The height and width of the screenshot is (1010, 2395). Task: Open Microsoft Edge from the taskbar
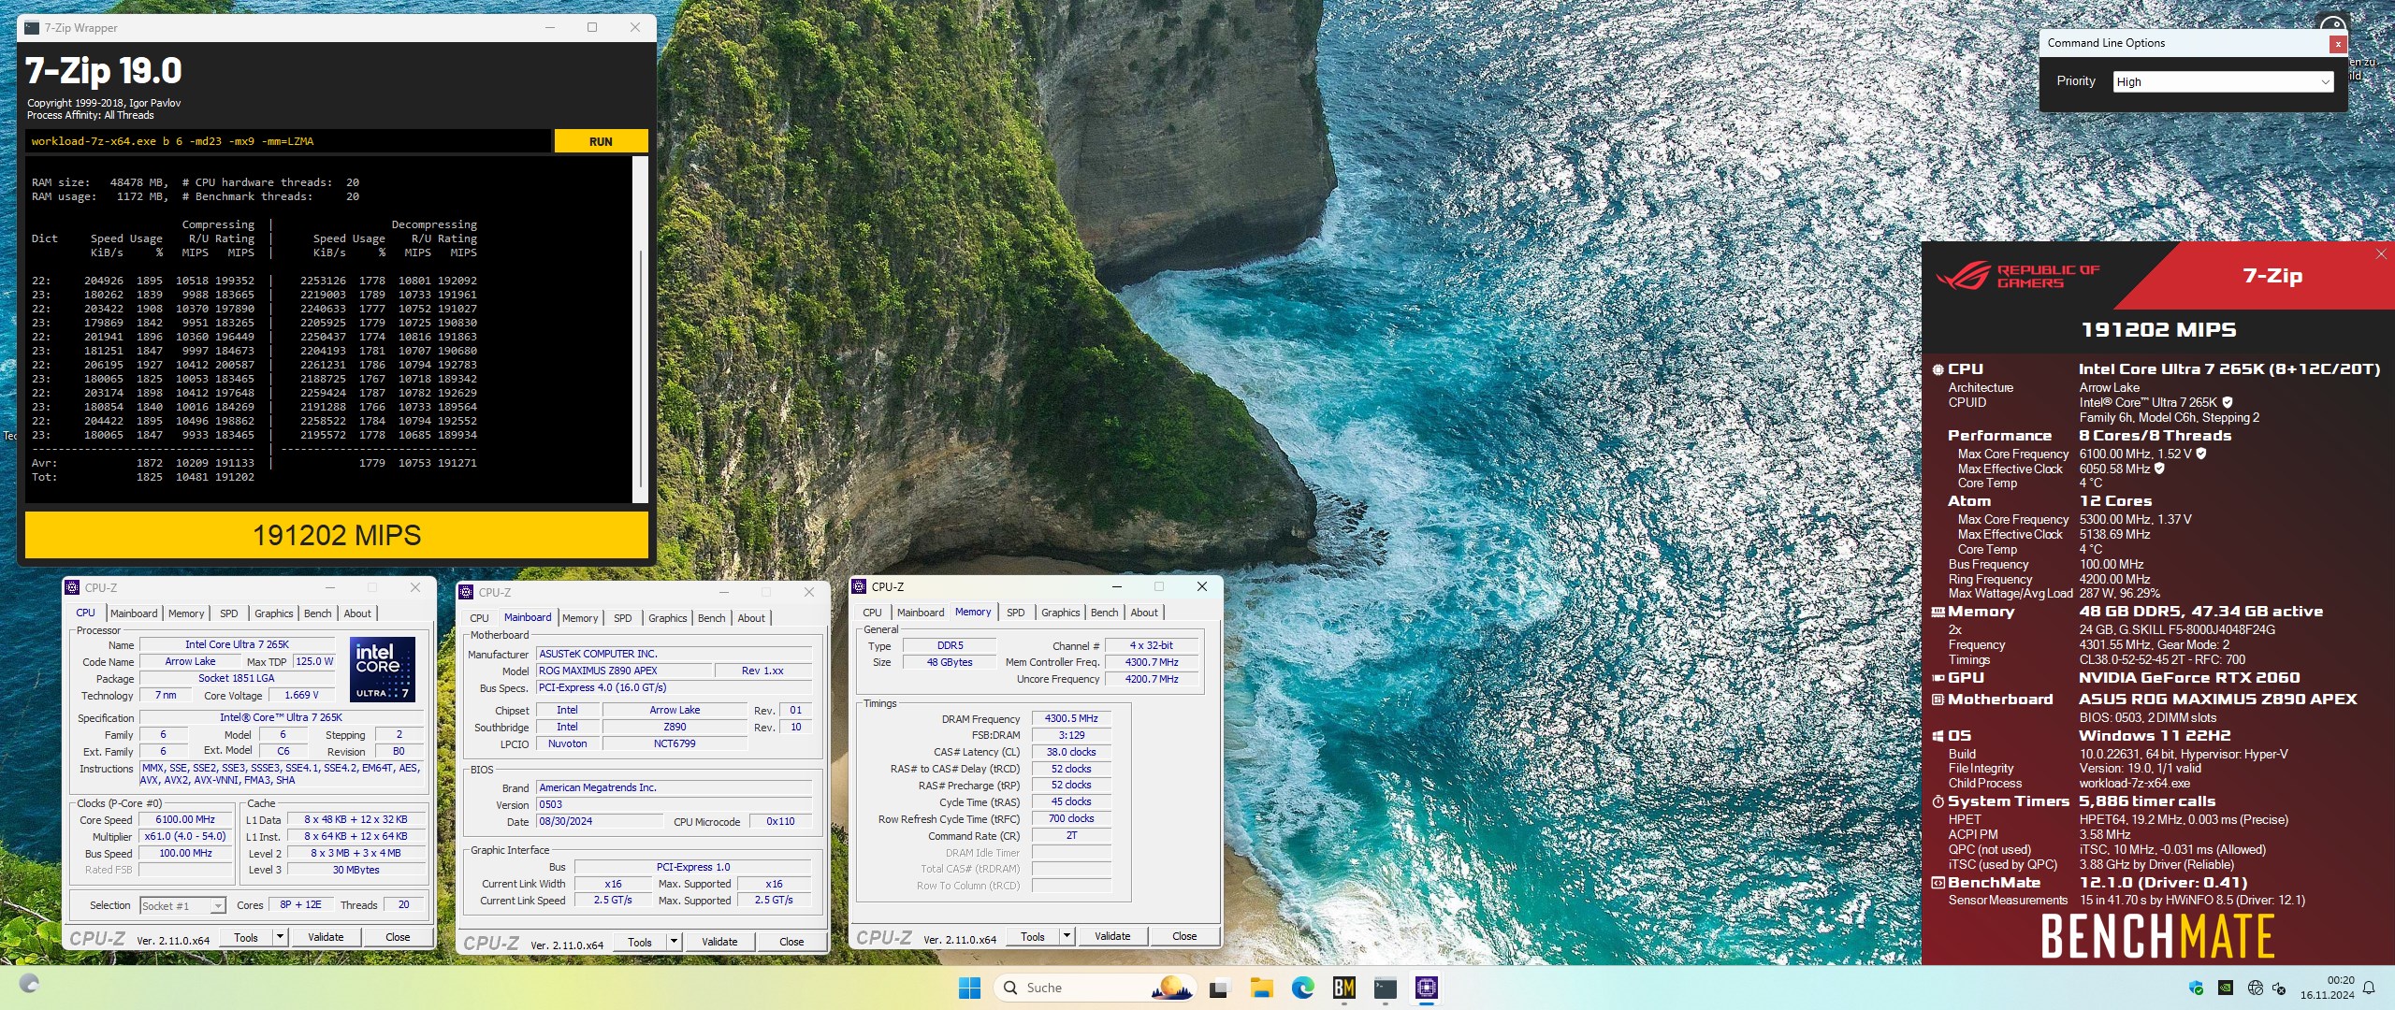[1302, 988]
